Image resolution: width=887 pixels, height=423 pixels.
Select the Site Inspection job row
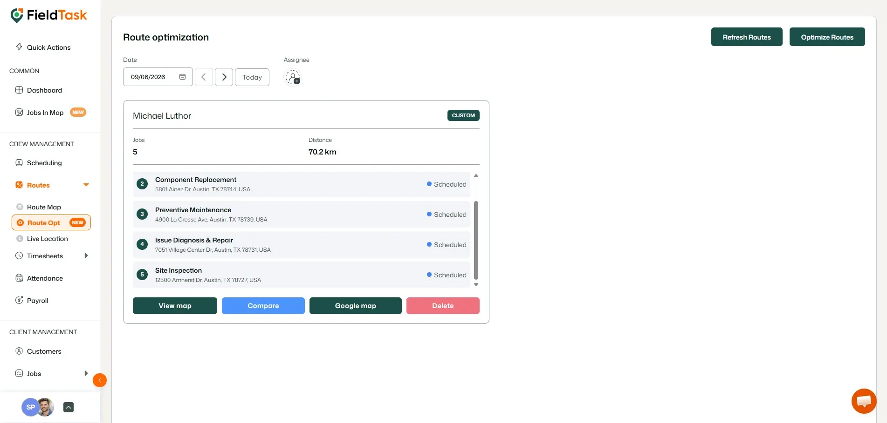coord(302,275)
